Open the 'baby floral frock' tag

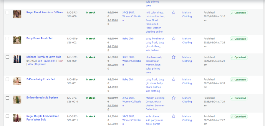155,39
